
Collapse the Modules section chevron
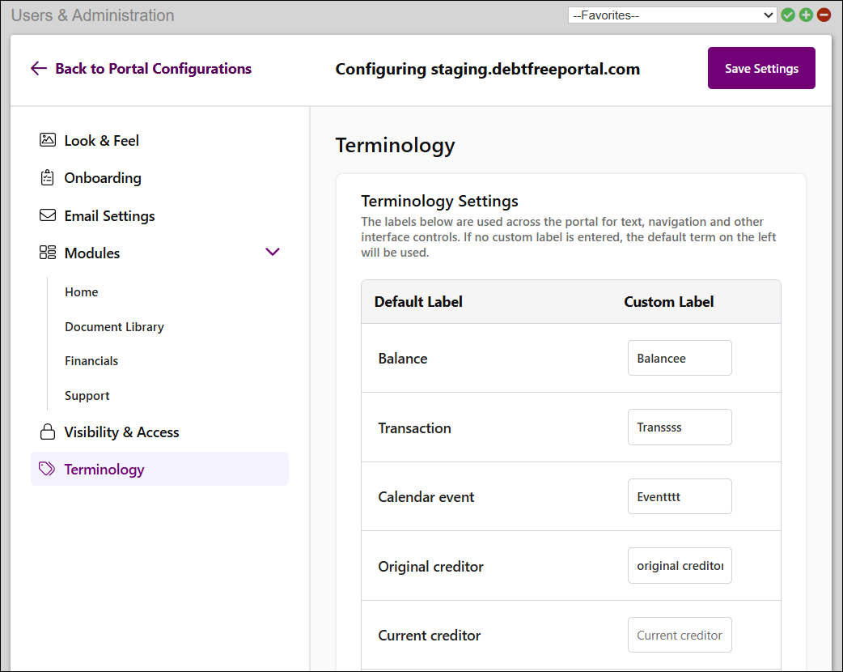click(273, 252)
